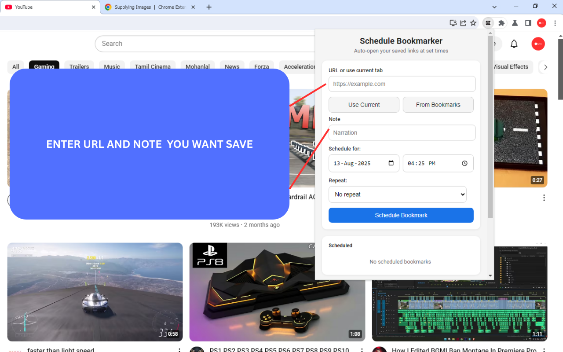Select the Music category chip
The height and width of the screenshot is (352, 563).
tap(112, 67)
